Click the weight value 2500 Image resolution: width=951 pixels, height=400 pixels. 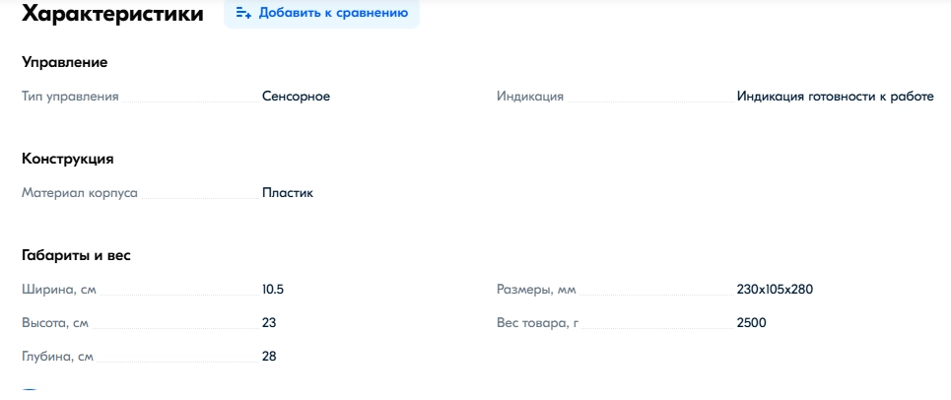click(x=751, y=323)
